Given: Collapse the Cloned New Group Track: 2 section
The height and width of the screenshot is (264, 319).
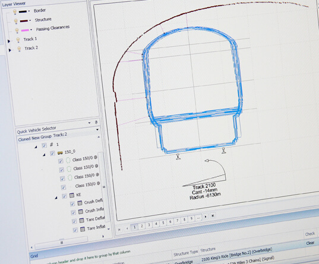Looking at the screenshot, I should 99,137.
